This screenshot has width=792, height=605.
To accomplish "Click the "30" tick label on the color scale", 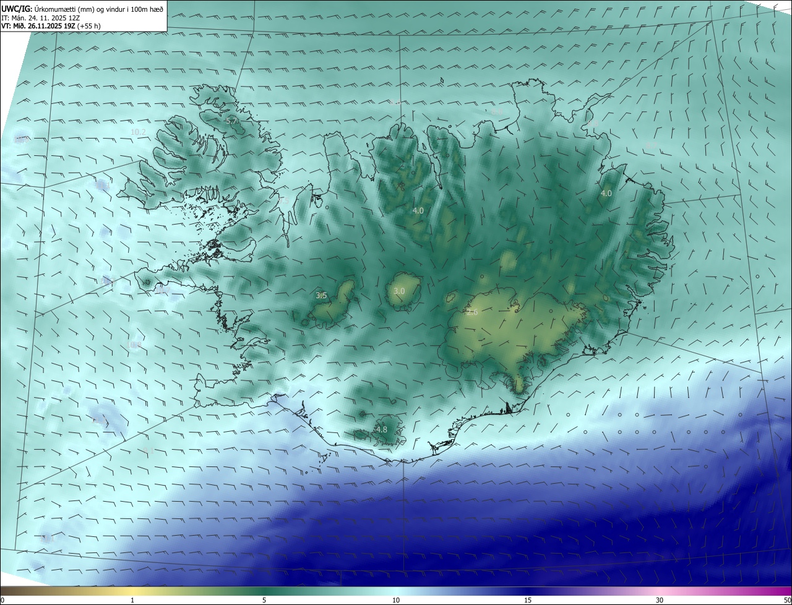I will coord(660,600).
